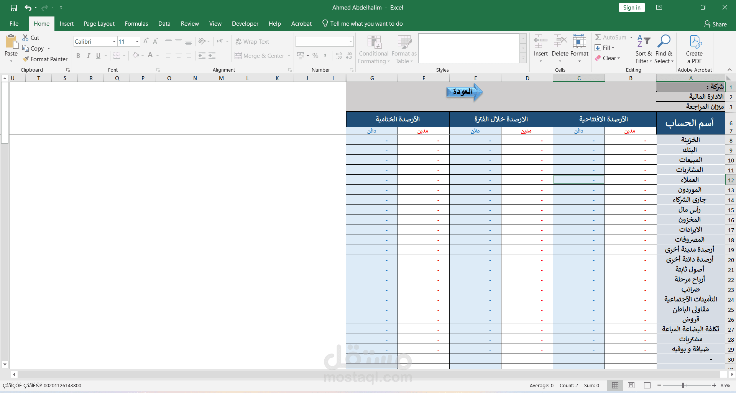Expand the number format combo box
The height and width of the screenshot is (393, 736).
coord(351,41)
